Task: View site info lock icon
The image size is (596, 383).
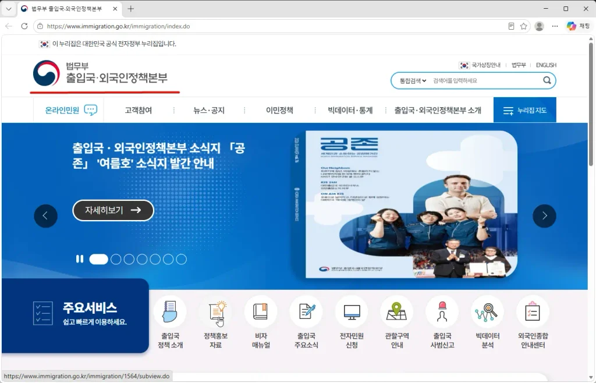Action: (x=40, y=26)
